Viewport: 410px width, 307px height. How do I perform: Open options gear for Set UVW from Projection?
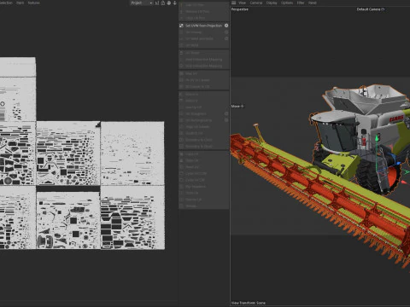pos(226,26)
